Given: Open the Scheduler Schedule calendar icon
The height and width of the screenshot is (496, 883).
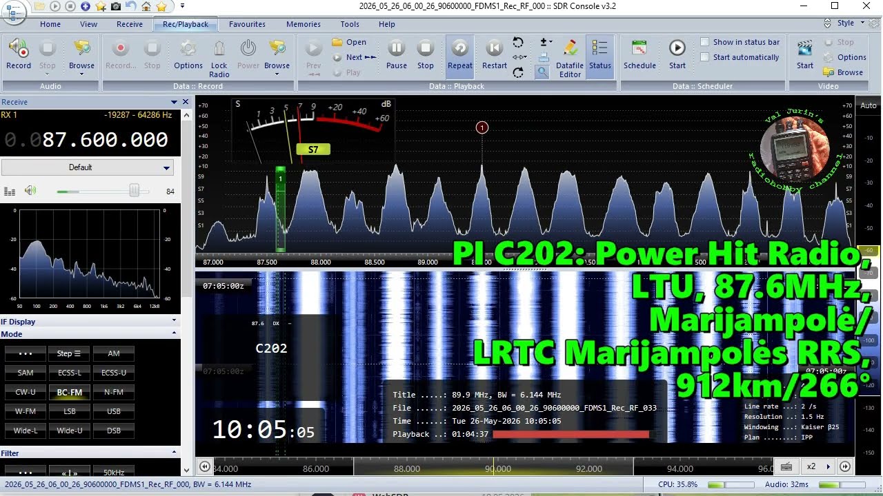Looking at the screenshot, I should tap(639, 49).
